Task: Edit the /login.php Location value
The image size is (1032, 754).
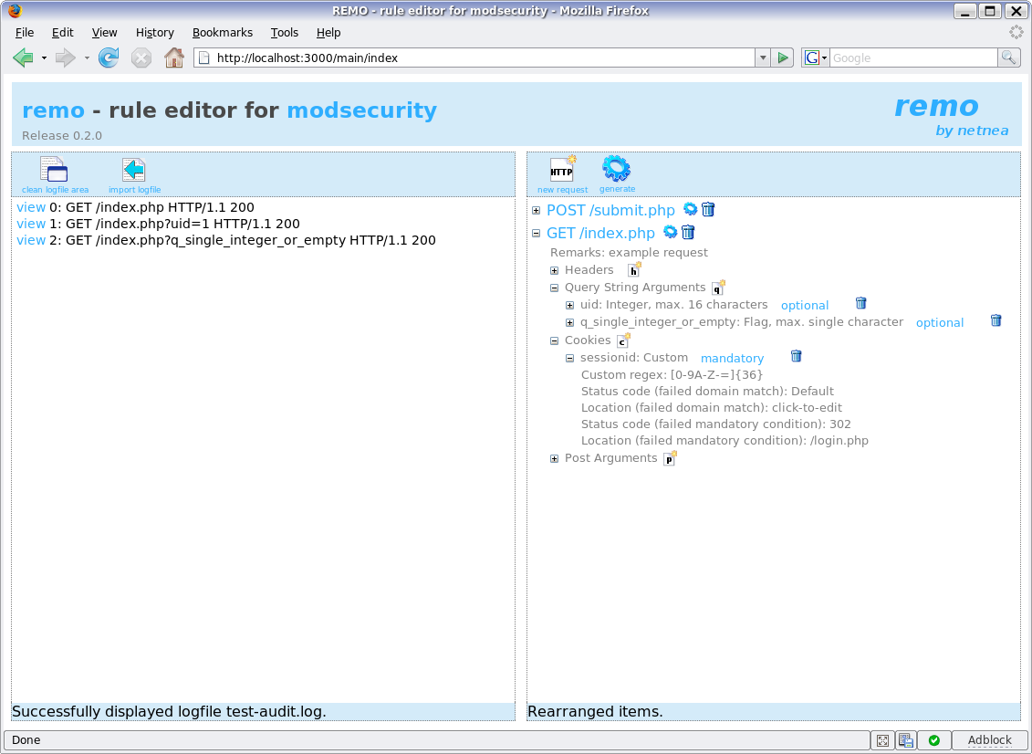Action: point(839,441)
